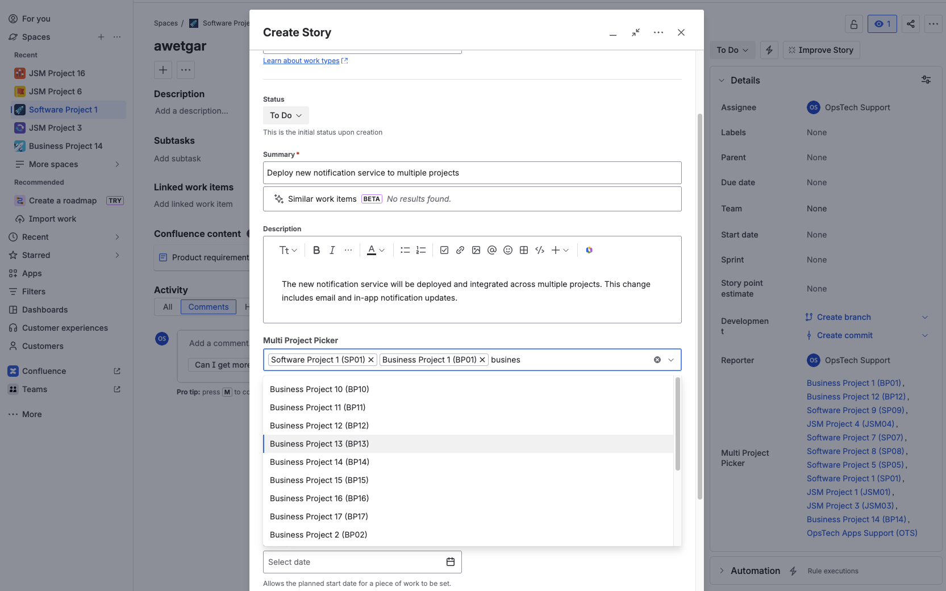The image size is (946, 591).
Task: Click the Improve Story button
Action: (821, 50)
